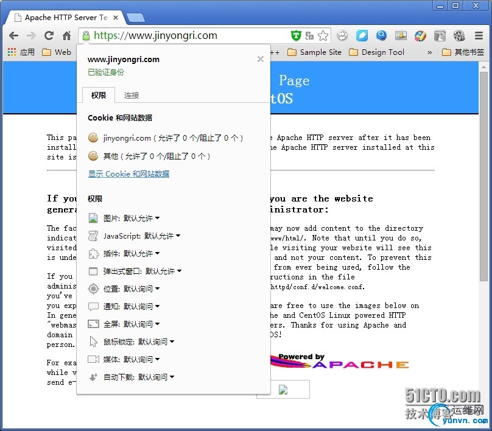The height and width of the screenshot is (431, 492).
Task: Click the light blue square extension icon
Action: [362, 36]
